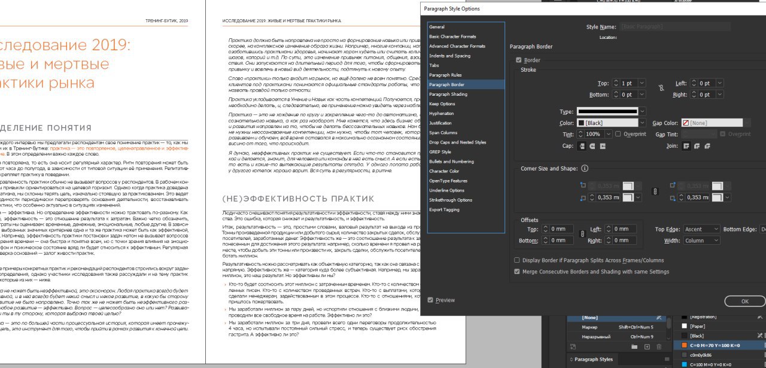Open Export Tagging category
Viewport: 766px width, 368px height.
pos(466,209)
